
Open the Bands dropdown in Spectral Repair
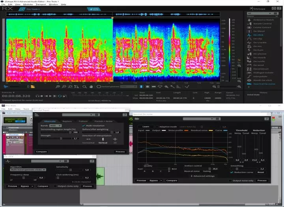[56, 125]
